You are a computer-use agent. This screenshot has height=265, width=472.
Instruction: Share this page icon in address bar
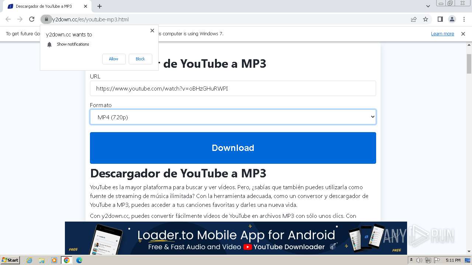click(x=414, y=19)
